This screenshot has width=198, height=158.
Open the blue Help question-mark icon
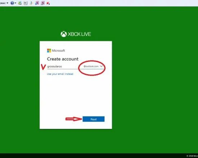(x=12, y=3)
